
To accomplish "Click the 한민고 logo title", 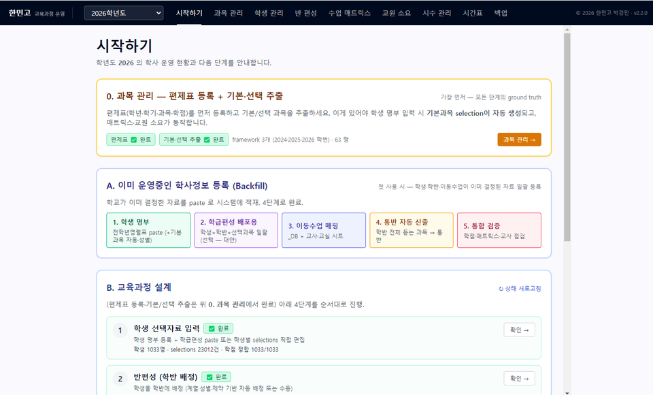I will tap(20, 13).
